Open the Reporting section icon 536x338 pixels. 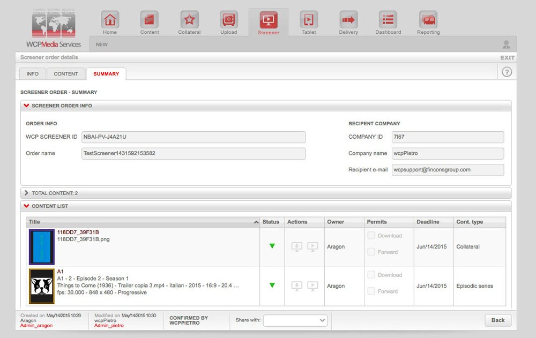click(x=428, y=19)
